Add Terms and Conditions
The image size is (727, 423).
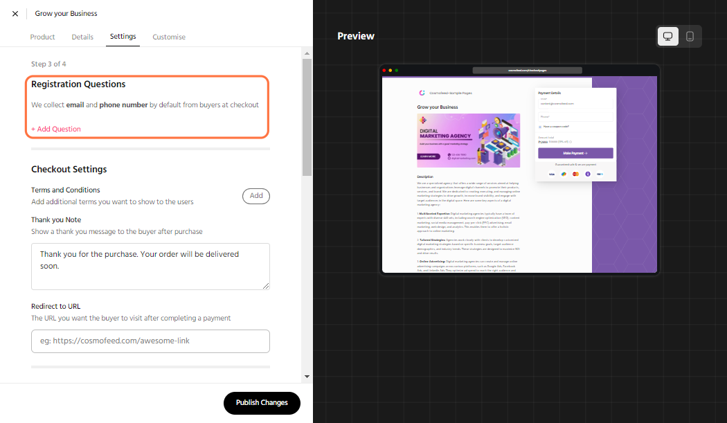[256, 196]
